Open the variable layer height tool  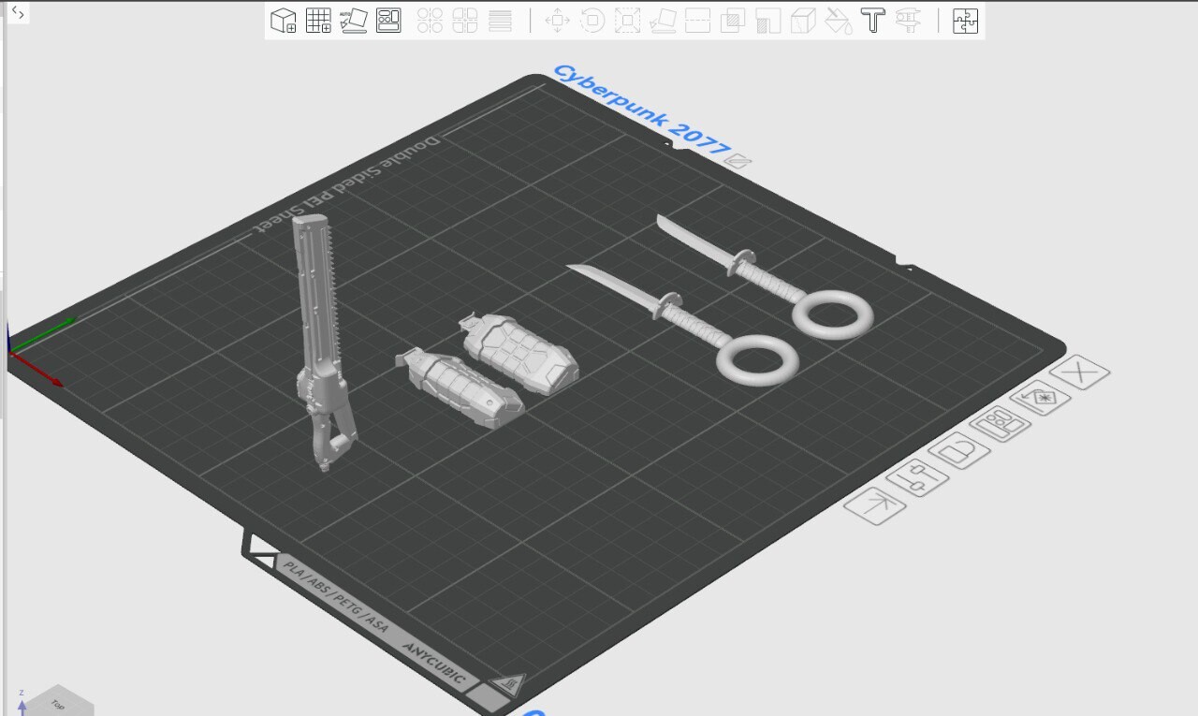501,21
